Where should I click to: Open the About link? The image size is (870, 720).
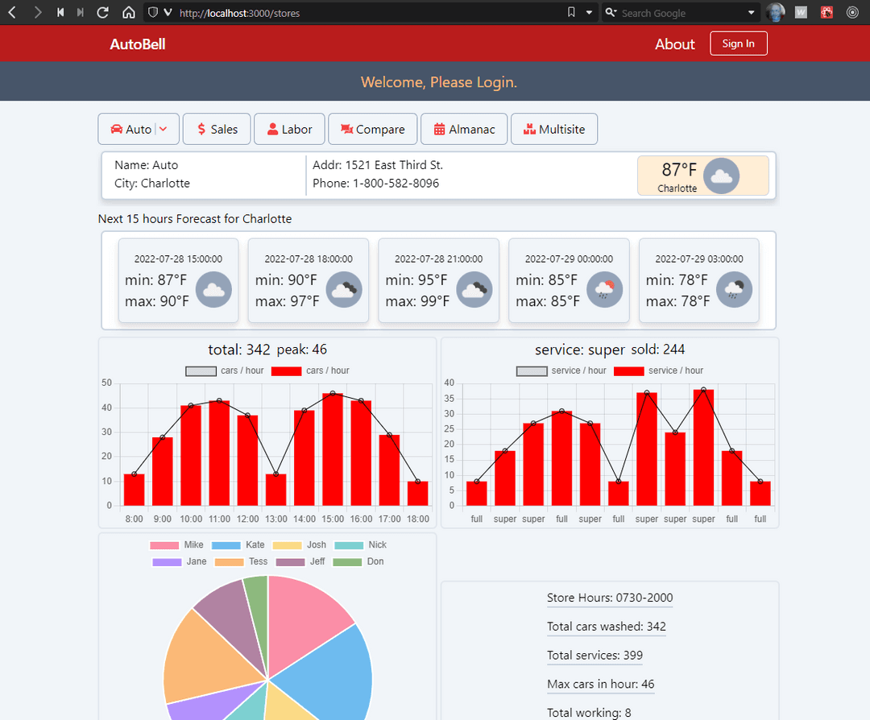point(675,43)
